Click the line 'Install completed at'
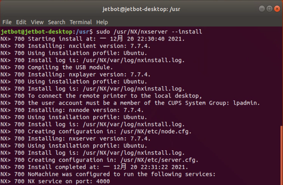The height and width of the screenshot is (185, 283). click(x=94, y=167)
